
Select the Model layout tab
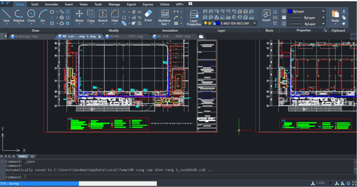click(x=22, y=156)
